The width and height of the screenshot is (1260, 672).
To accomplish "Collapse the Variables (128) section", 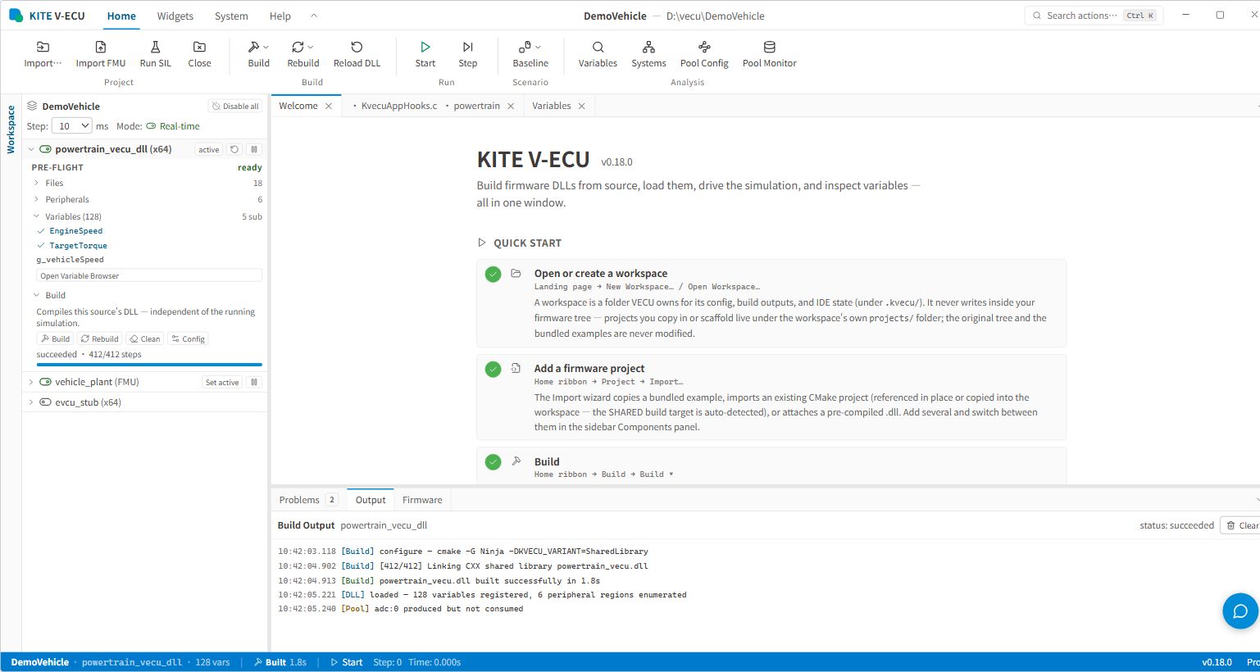I will click(x=36, y=216).
